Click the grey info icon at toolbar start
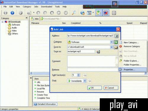 click(5, 13)
